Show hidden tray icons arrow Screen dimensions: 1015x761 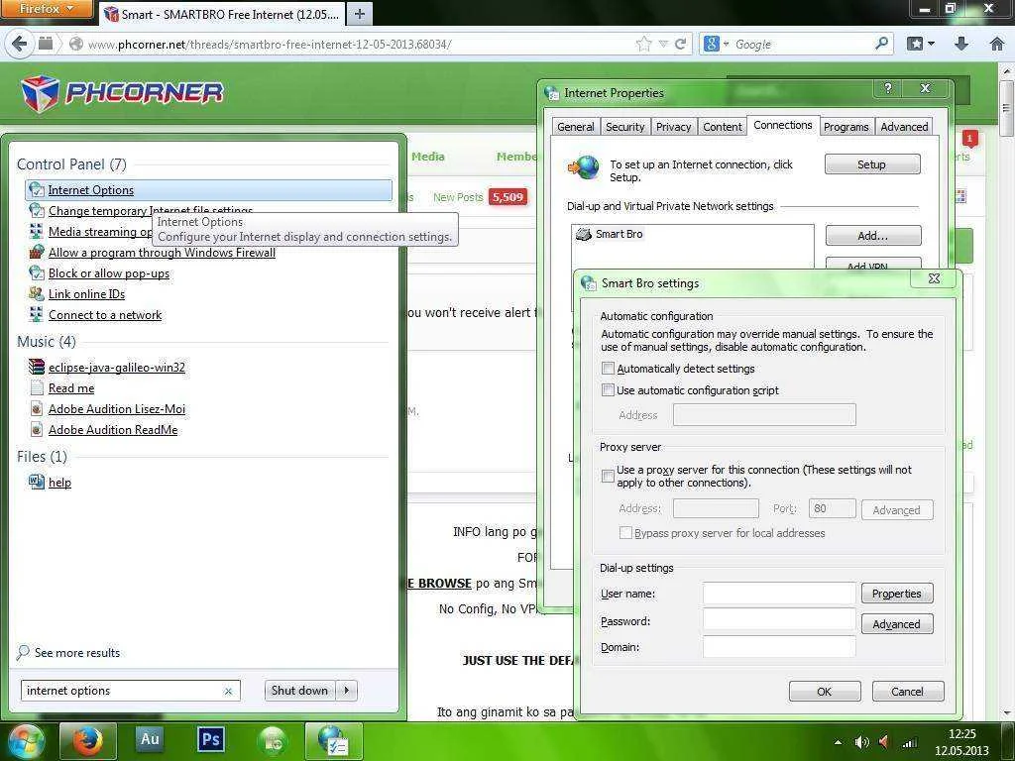click(x=838, y=743)
